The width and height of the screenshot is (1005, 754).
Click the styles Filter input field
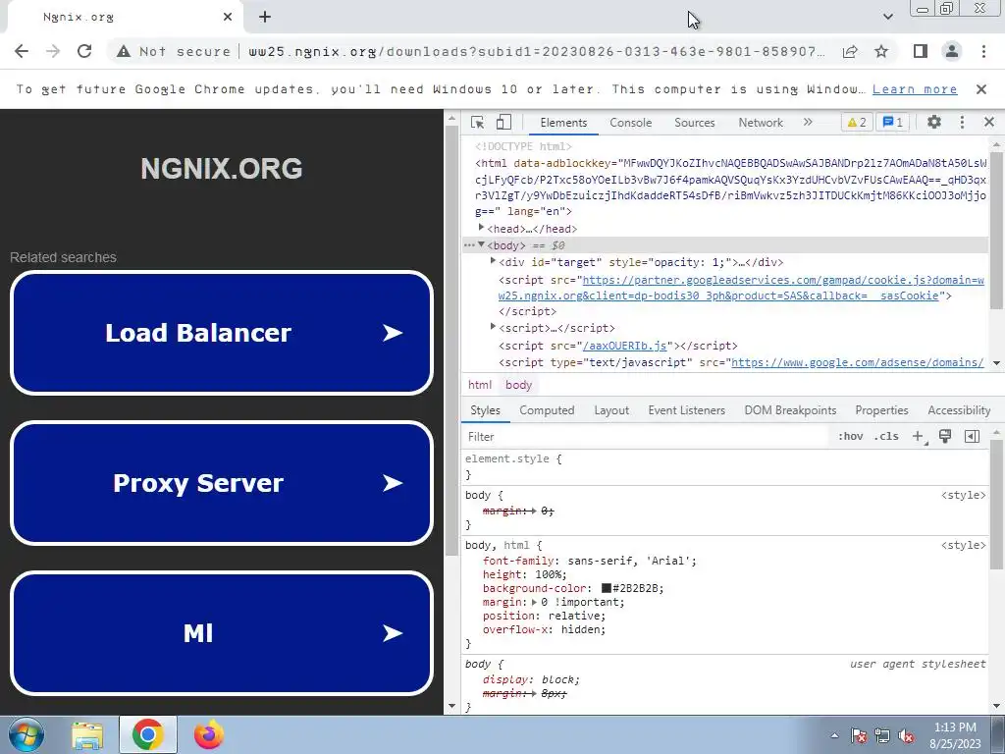[648, 437]
